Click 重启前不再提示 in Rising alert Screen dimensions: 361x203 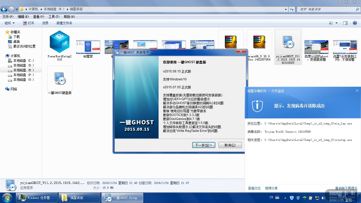[346, 188]
